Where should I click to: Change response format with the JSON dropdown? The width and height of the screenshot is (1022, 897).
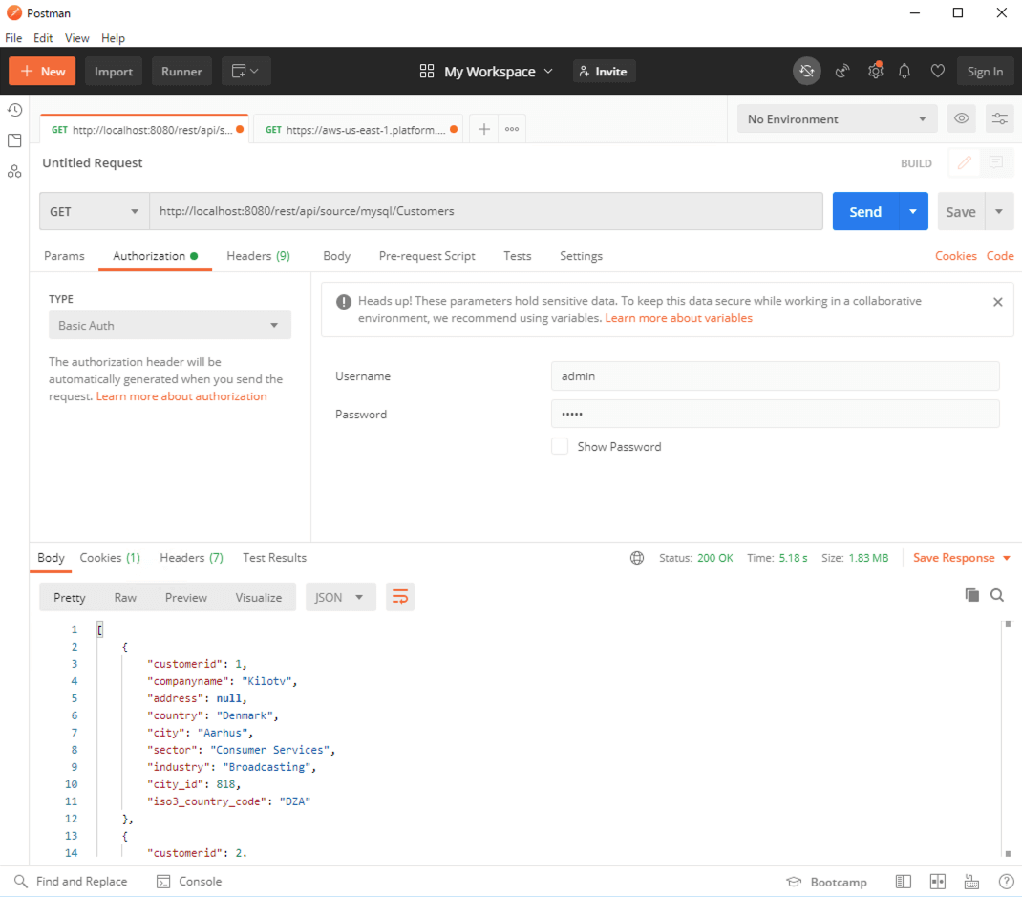[340, 596]
